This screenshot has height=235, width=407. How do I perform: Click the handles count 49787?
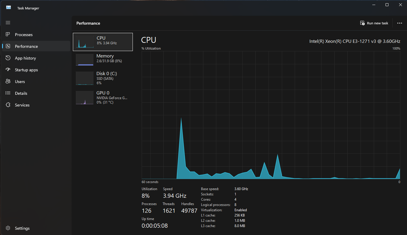(x=189, y=211)
